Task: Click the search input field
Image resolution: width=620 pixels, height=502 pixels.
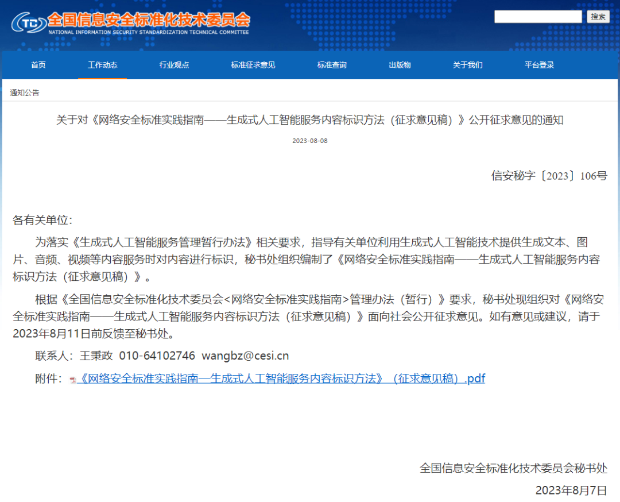Action: click(538, 17)
